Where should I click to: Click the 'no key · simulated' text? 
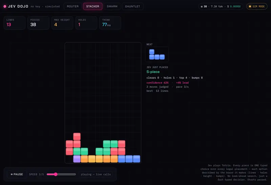coord(45,6)
